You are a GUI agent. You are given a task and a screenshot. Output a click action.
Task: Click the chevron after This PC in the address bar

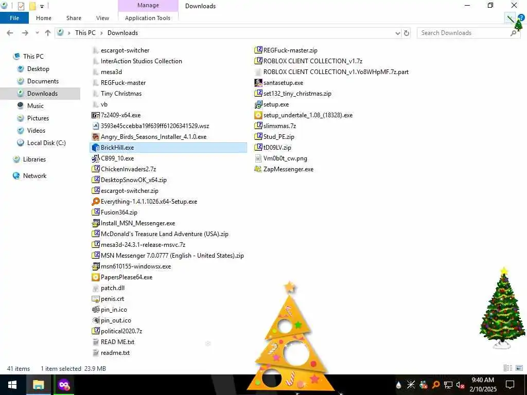(101, 33)
